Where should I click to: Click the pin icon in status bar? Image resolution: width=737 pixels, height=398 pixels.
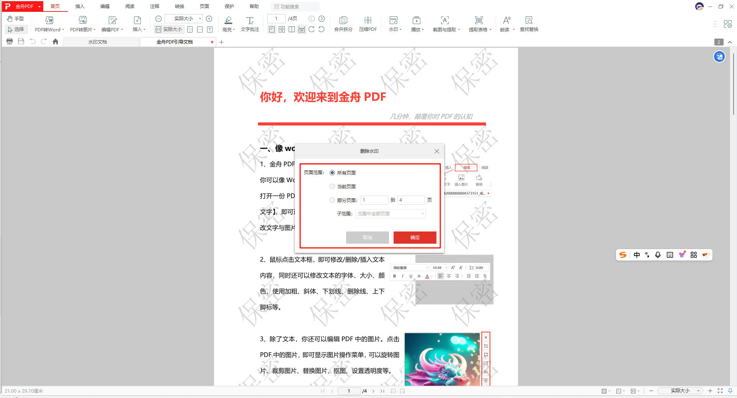click(x=730, y=391)
